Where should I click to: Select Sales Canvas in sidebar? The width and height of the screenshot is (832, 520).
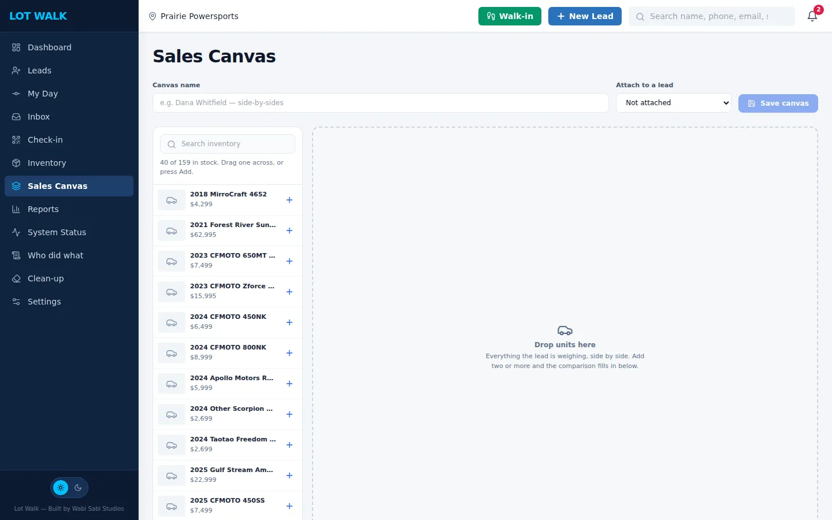pyautogui.click(x=69, y=186)
